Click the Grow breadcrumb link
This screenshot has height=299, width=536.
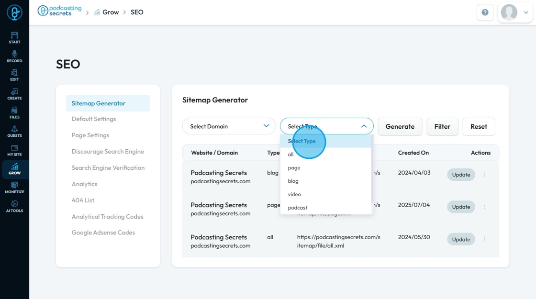point(111,12)
